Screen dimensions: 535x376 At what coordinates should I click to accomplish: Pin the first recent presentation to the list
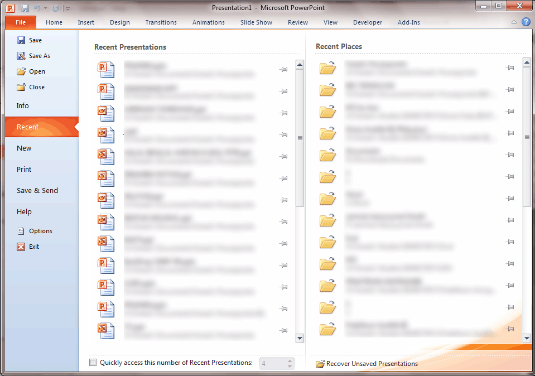pos(283,69)
